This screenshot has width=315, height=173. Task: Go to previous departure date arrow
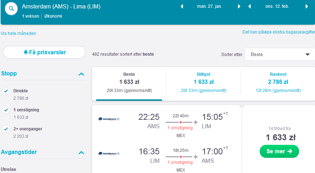[x=182, y=6]
